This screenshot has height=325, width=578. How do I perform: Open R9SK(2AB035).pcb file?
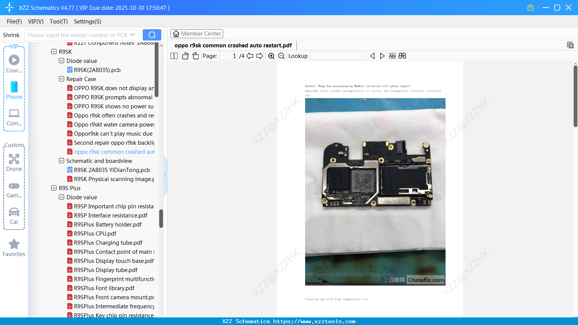97,70
